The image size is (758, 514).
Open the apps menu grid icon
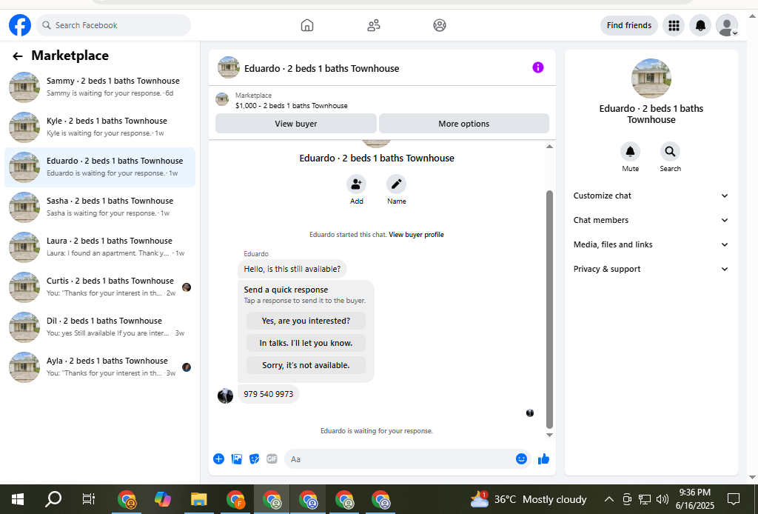[x=674, y=25]
